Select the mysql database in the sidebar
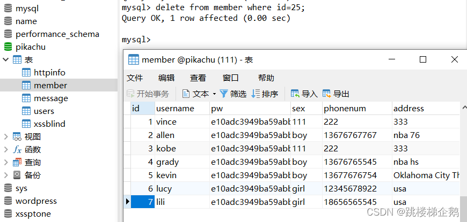 [27, 9]
